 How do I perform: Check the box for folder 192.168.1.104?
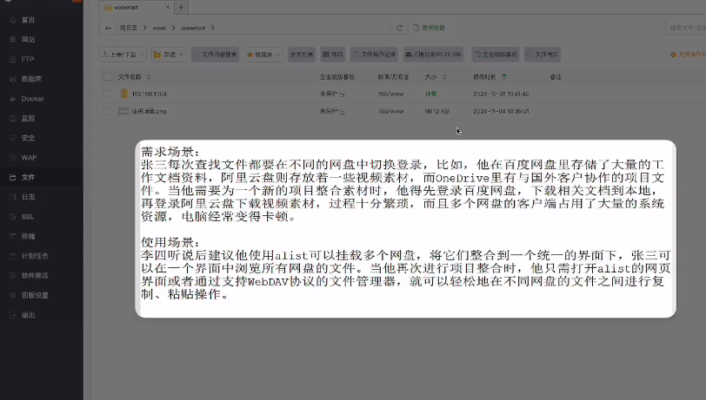[108, 94]
